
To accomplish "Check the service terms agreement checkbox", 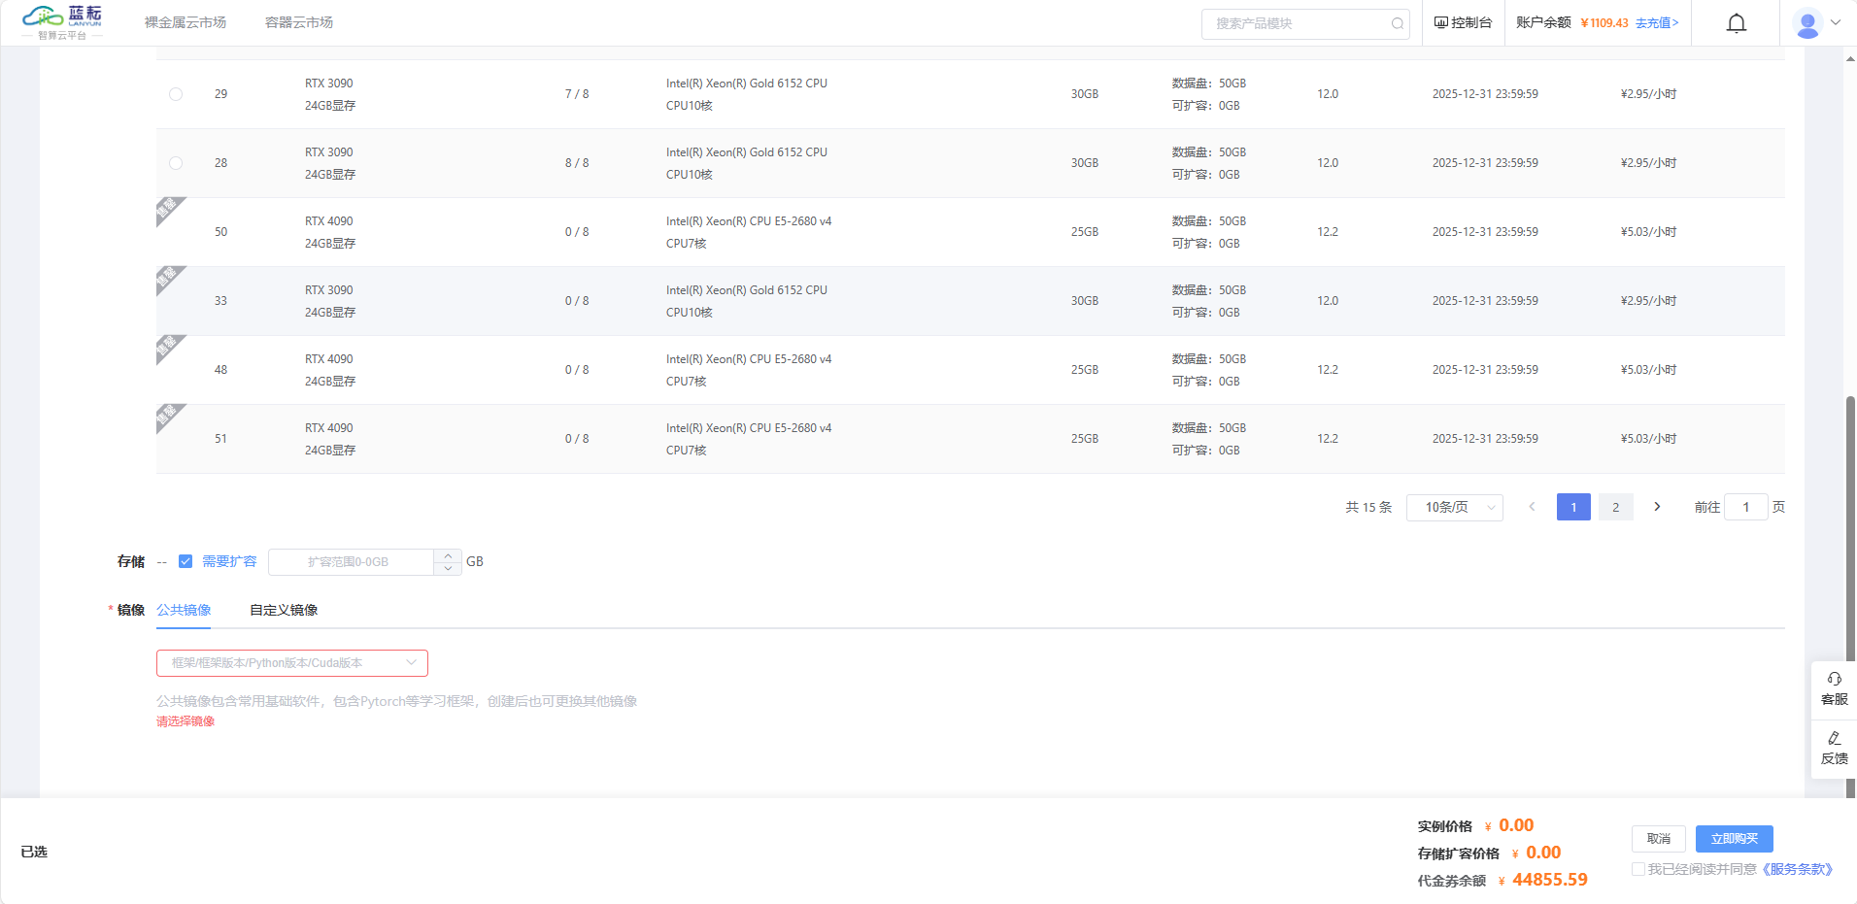I will [1638, 869].
